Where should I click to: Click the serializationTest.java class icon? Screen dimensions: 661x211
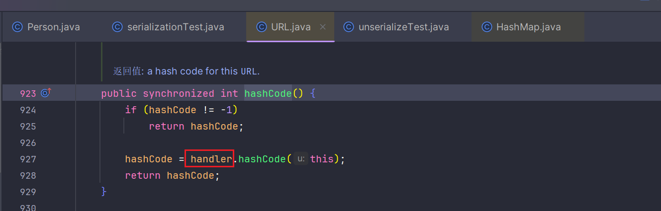[117, 27]
